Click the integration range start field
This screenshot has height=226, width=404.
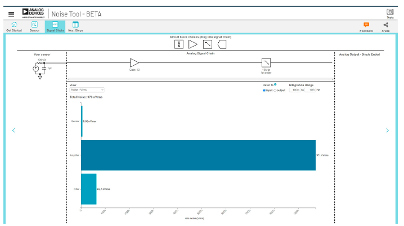(295, 90)
